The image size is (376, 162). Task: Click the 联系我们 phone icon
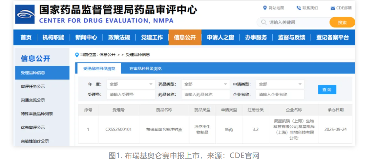tap(299, 8)
